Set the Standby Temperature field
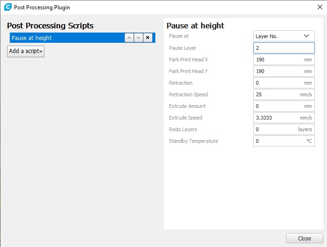327x247 pixels. (x=284, y=141)
